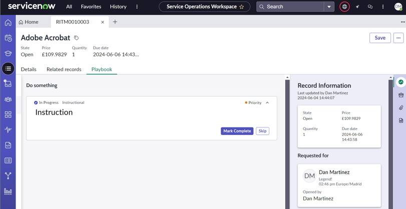Open more menu dots after History
This screenshot has width=406, height=209.
click(x=137, y=6)
